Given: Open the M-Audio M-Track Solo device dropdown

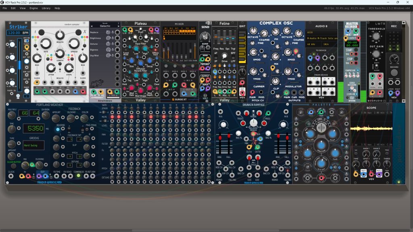Looking at the screenshot, I should 321,38.
